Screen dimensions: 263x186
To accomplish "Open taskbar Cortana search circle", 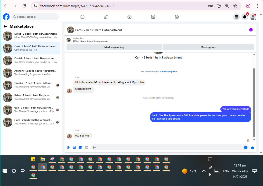I will coord(14,171).
